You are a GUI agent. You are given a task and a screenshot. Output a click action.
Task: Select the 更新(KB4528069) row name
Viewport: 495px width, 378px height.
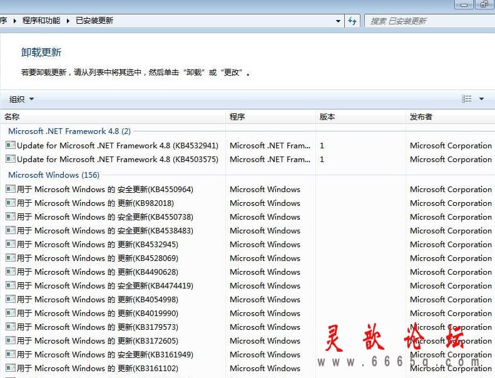[x=97, y=258]
